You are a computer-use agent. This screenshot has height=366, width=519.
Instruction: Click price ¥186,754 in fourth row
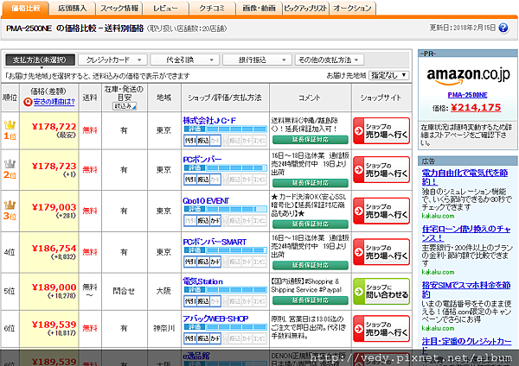pos(54,249)
